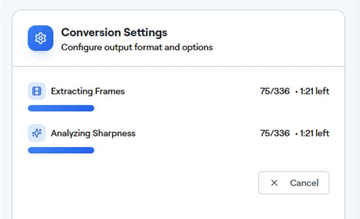Click the film strip Extracting Frames icon
360x219 pixels.
[36, 91]
